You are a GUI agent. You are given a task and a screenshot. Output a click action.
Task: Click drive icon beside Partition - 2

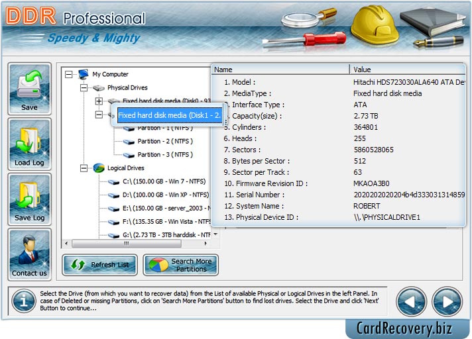129,142
